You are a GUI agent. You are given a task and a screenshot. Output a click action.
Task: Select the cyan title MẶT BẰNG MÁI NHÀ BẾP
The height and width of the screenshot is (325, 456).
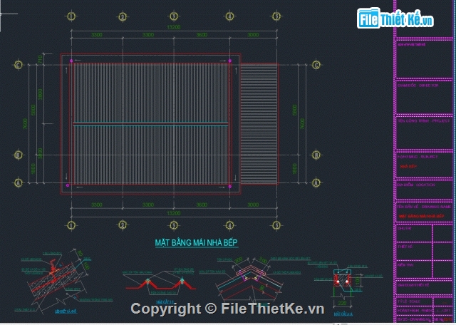197,242
